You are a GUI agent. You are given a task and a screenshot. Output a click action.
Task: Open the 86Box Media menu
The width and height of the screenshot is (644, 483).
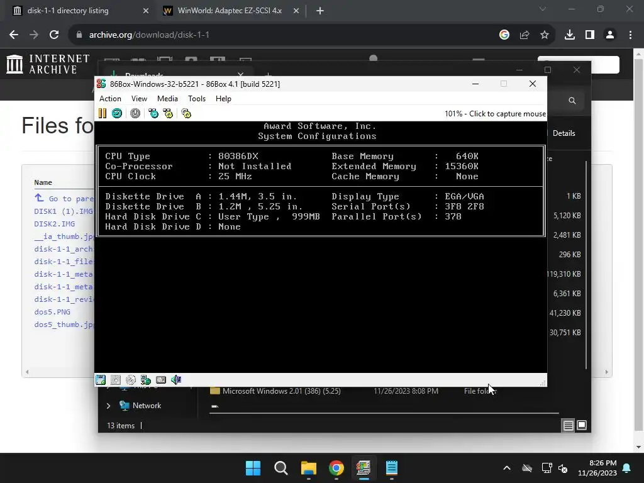point(167,99)
